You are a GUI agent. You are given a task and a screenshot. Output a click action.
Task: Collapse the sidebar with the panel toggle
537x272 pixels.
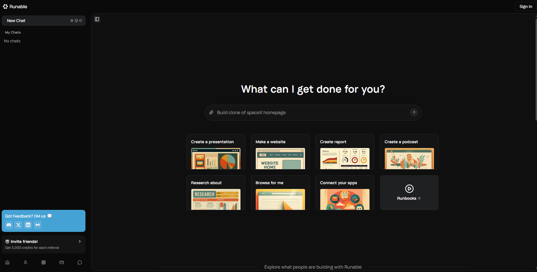(x=97, y=19)
